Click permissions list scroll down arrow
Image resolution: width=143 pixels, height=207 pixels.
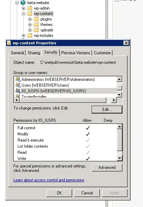pos(119,158)
